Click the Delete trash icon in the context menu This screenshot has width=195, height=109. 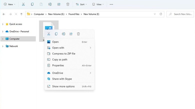[78, 34]
